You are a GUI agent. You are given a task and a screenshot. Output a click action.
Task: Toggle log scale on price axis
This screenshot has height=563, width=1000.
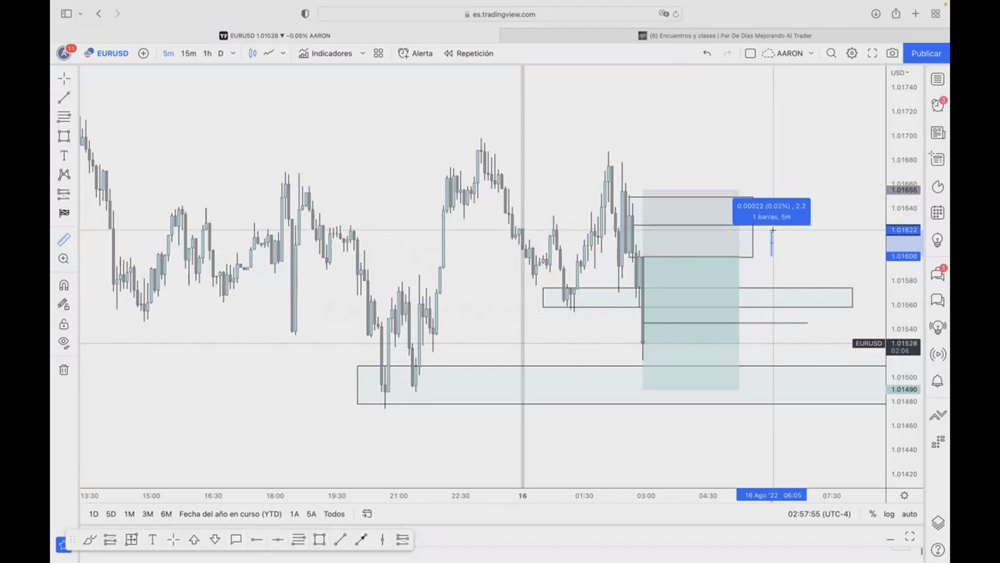(x=889, y=514)
